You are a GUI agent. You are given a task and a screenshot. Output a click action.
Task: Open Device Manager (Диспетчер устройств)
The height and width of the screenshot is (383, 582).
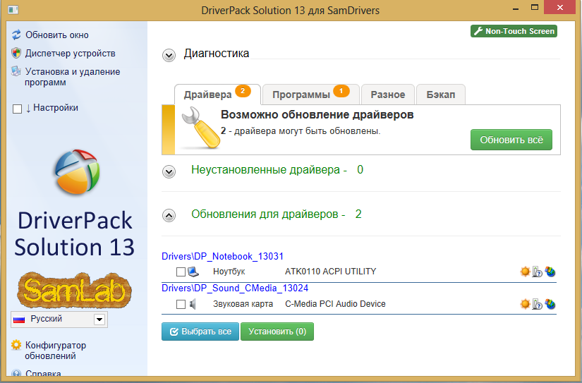pos(70,54)
